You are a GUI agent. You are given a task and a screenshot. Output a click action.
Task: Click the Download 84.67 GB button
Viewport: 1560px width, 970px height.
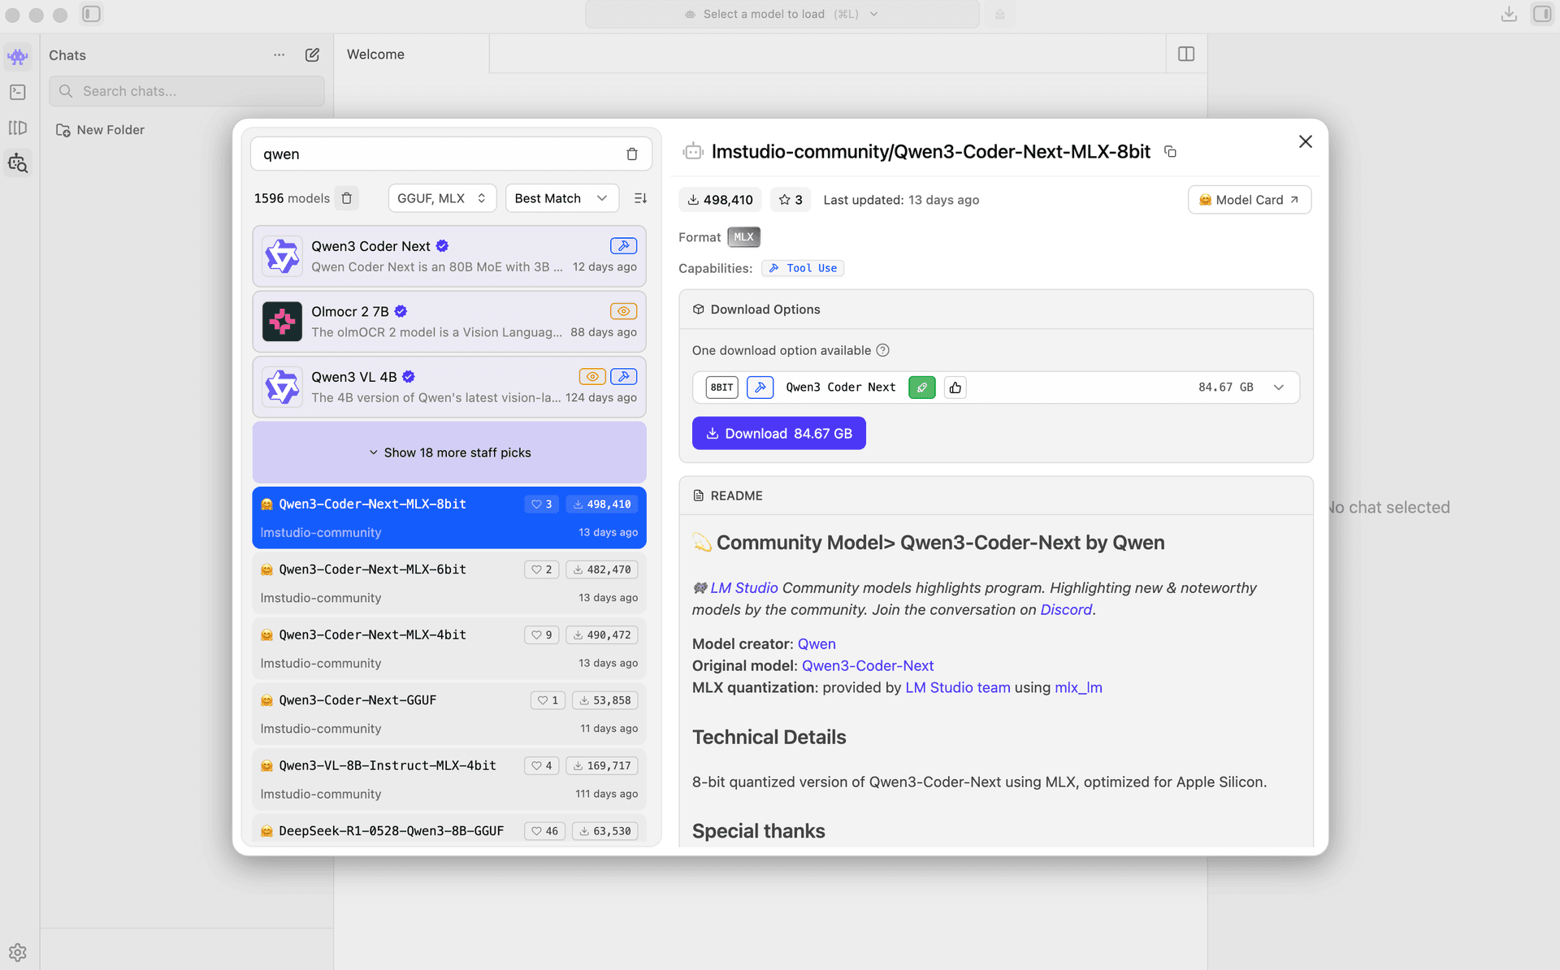778,434
